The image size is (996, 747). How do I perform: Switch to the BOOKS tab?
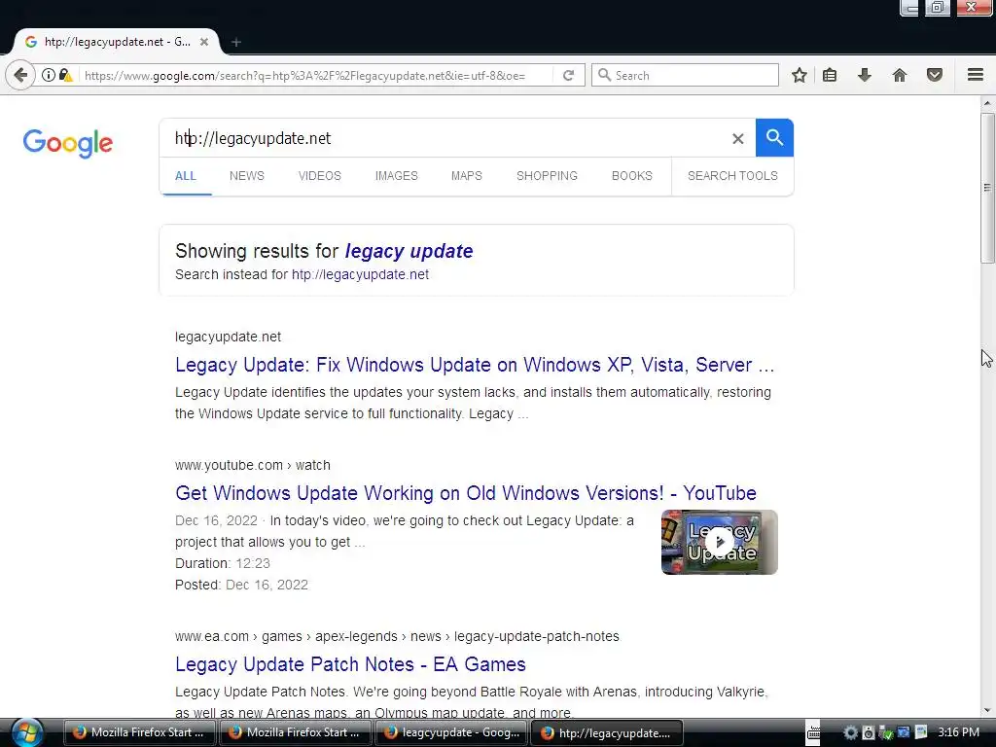tap(632, 176)
